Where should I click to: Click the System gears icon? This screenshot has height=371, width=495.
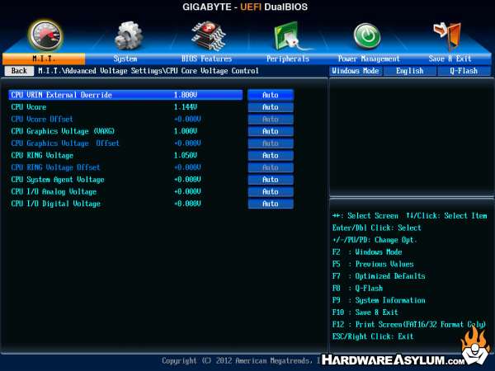(128, 35)
